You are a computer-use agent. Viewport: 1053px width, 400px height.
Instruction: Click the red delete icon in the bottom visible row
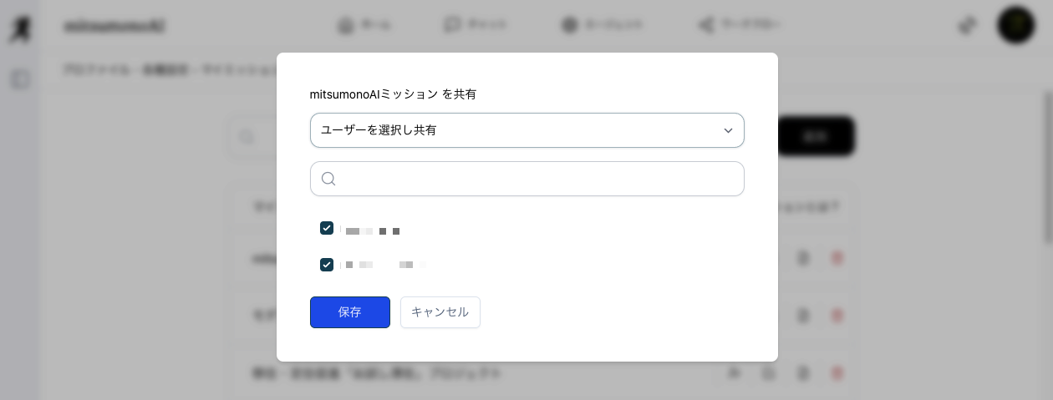(x=837, y=373)
